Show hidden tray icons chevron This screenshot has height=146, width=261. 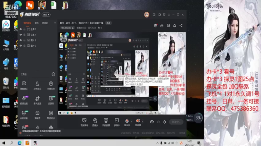(157, 143)
